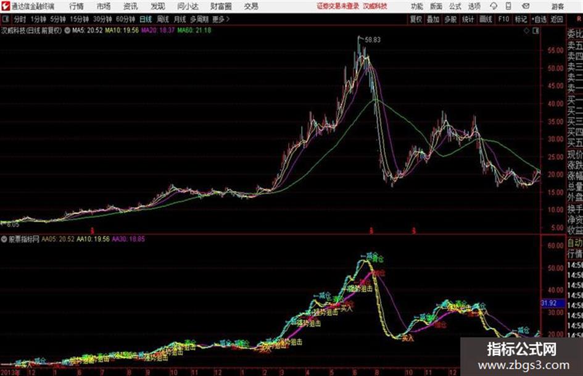Click the panel toggle icon before 分时
Image resolution: width=583 pixels, height=376 pixels.
coord(5,19)
